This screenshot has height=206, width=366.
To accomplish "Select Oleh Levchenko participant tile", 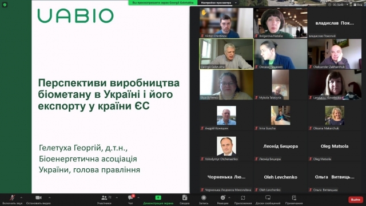I will point(281,177).
